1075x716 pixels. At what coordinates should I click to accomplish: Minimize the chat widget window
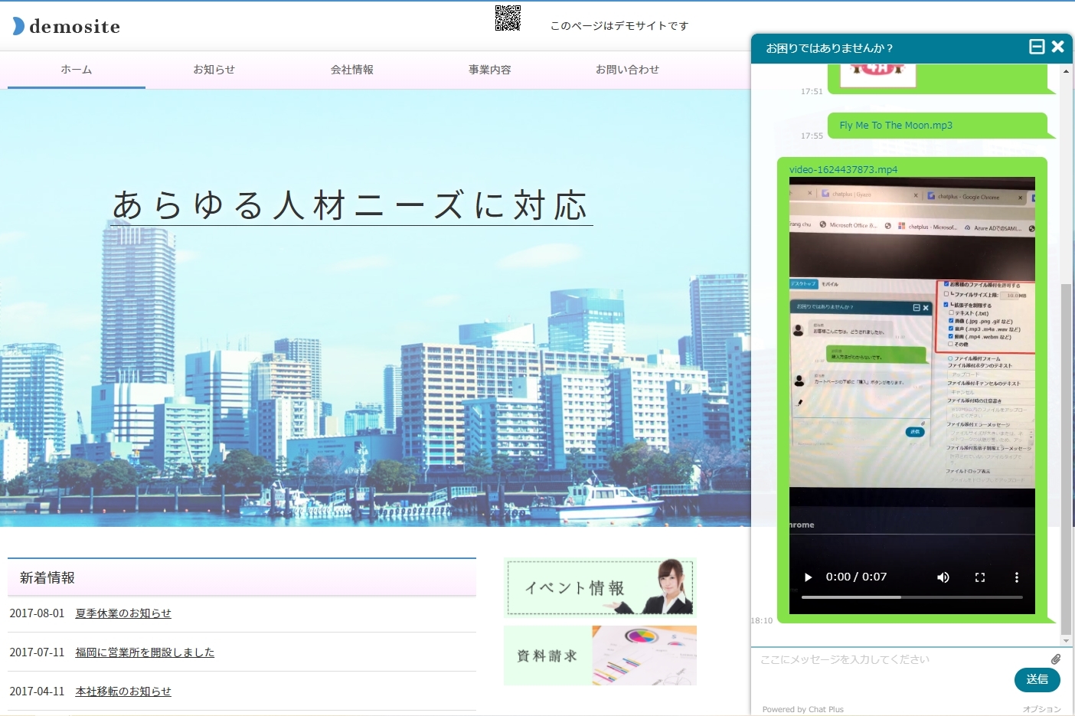(1037, 47)
